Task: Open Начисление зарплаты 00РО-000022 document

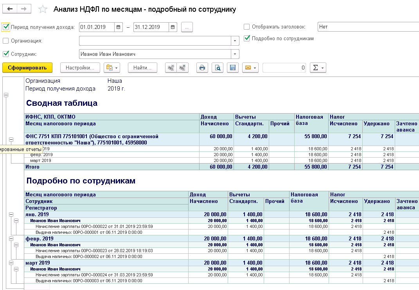Action: pyautogui.click(x=94, y=226)
